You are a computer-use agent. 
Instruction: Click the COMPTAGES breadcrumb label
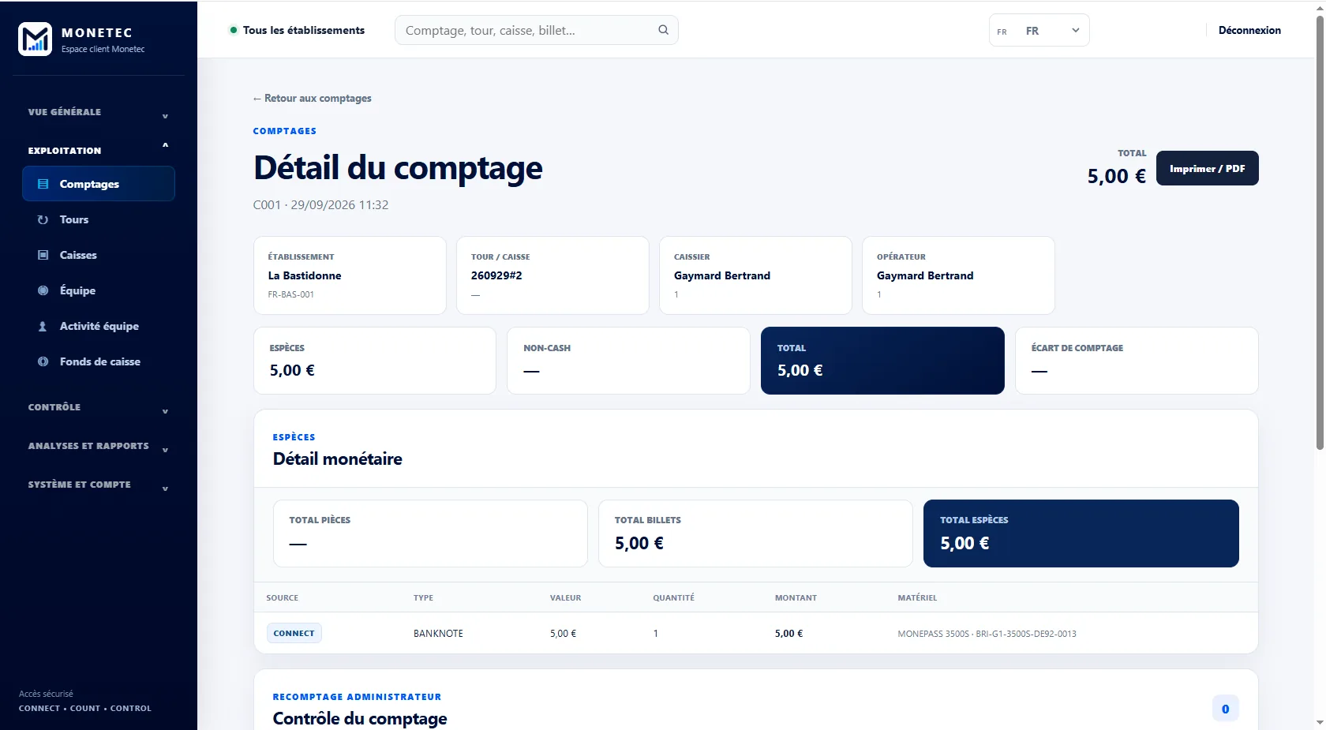point(284,131)
